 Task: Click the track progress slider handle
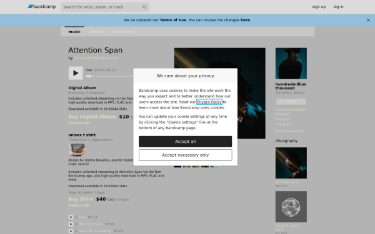click(89, 76)
